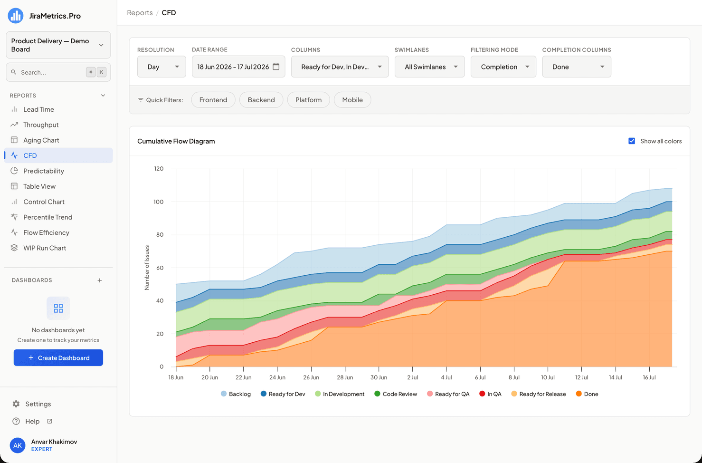Open the Help link
Screen dimensions: 702x463
[32, 421]
